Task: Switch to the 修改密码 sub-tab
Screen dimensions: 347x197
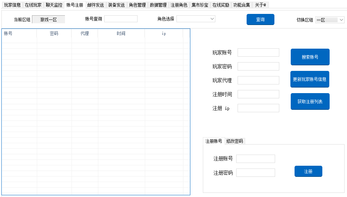Action: click(x=235, y=141)
